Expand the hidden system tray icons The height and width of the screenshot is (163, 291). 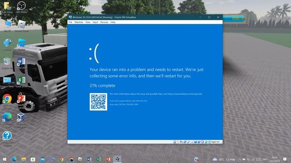point(240,159)
